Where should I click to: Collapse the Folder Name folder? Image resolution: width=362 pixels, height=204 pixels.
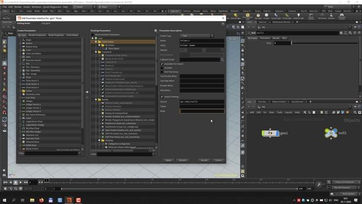(96, 41)
